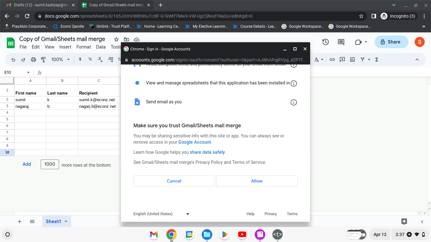Open the Google Account link
The width and height of the screenshot is (431, 242).
pos(195,142)
